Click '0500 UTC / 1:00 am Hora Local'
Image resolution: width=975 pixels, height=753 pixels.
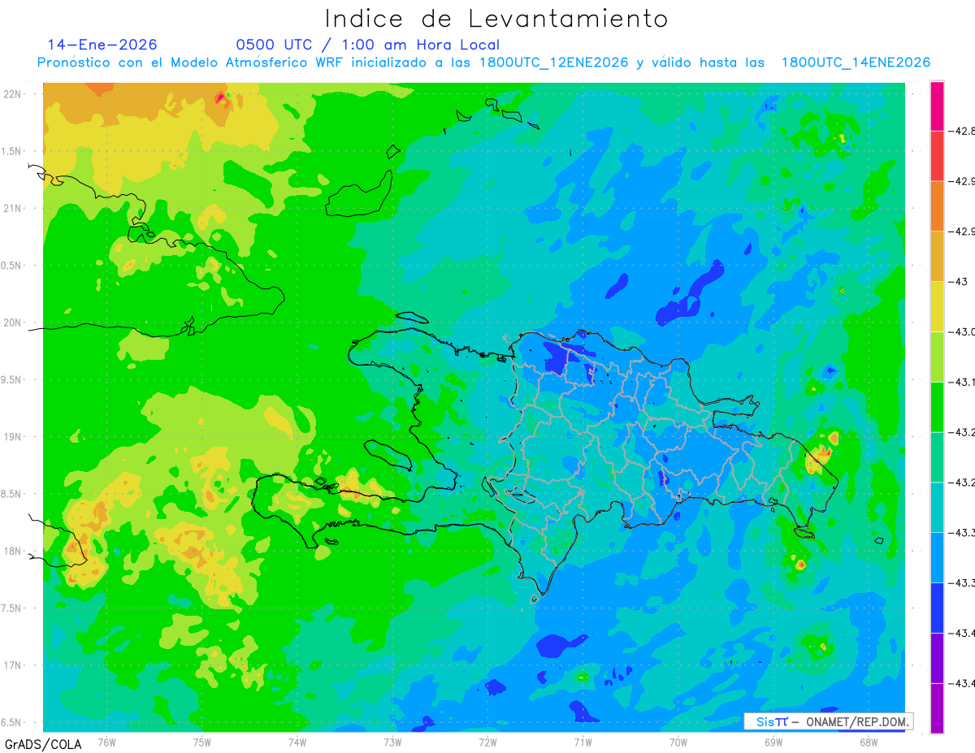click(x=368, y=45)
